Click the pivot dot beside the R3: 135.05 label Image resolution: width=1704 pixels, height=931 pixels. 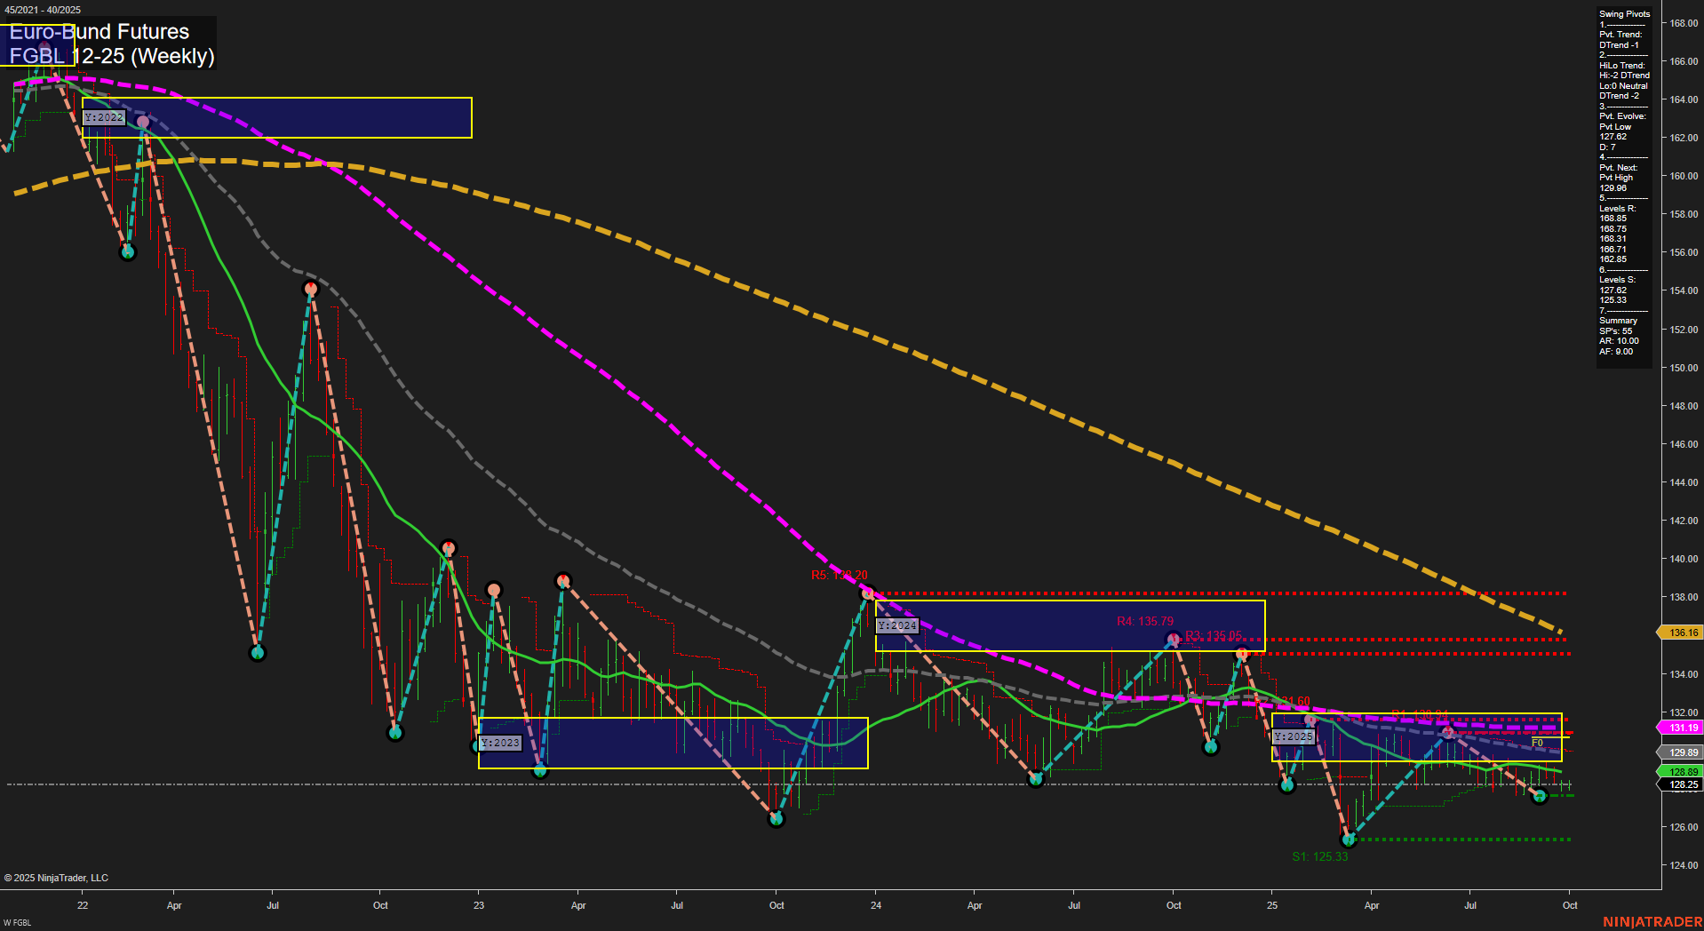click(1174, 637)
